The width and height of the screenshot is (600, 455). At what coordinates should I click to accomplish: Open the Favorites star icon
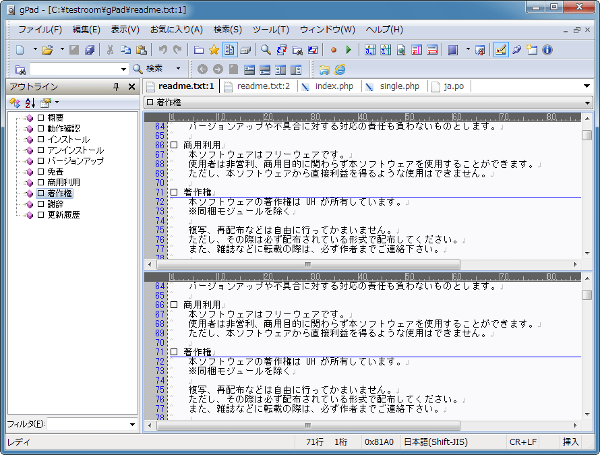click(214, 50)
